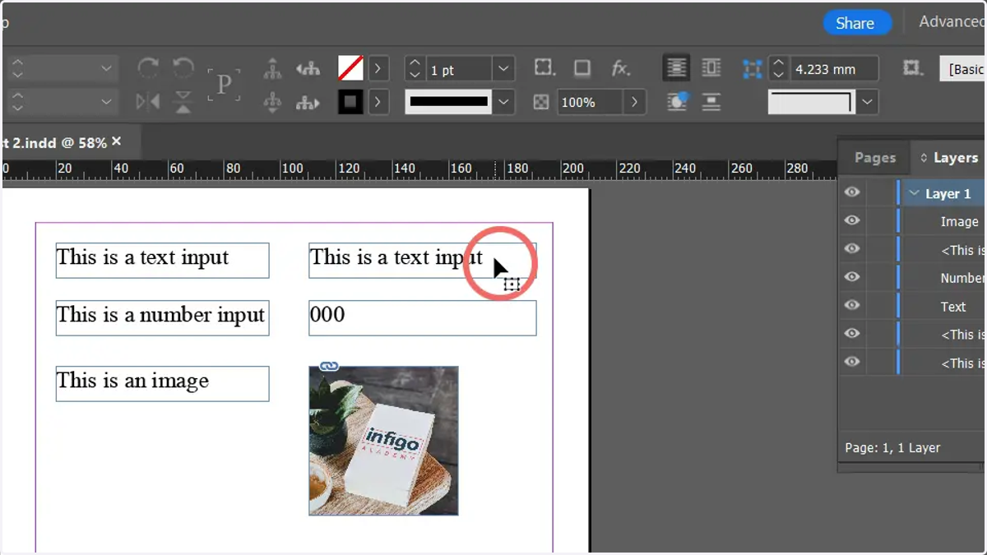Screen dimensions: 987x555
Task: Open the fx effects menu icon
Action: tap(621, 68)
